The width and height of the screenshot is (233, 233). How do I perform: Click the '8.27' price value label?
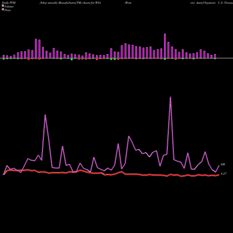point(224,174)
